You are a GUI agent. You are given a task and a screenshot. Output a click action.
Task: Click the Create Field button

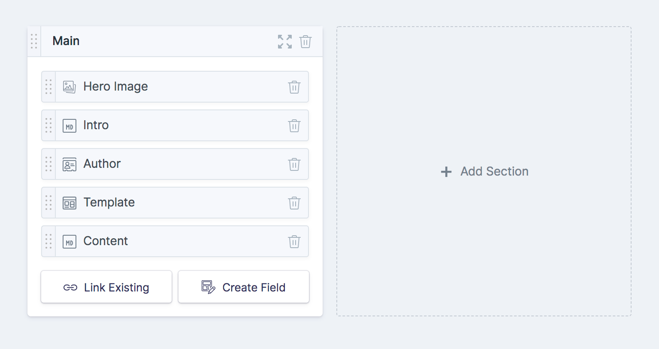tap(243, 287)
